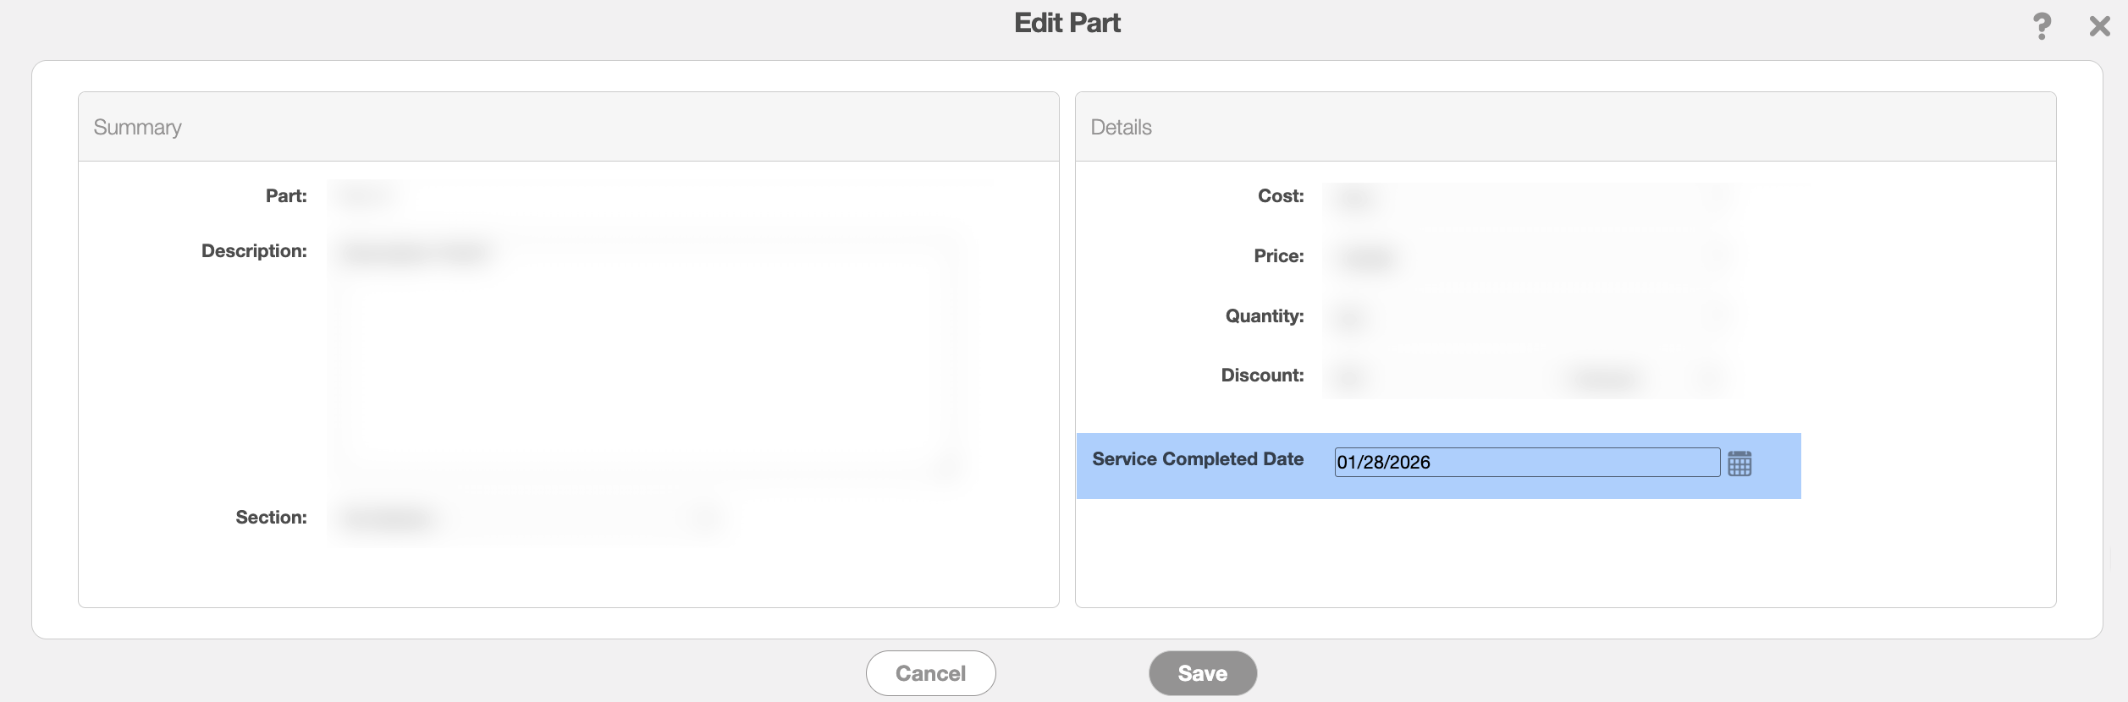The image size is (2128, 702).
Task: Open the Section dropdown
Action: tap(527, 518)
